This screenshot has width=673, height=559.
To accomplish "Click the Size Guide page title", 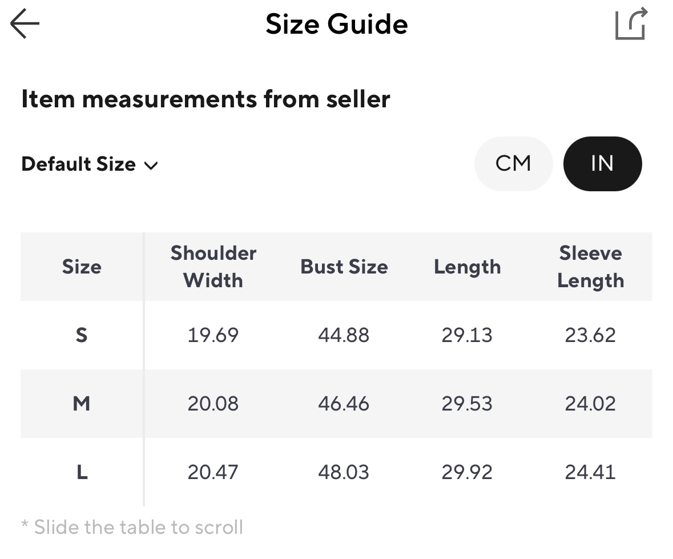I will pos(337,25).
